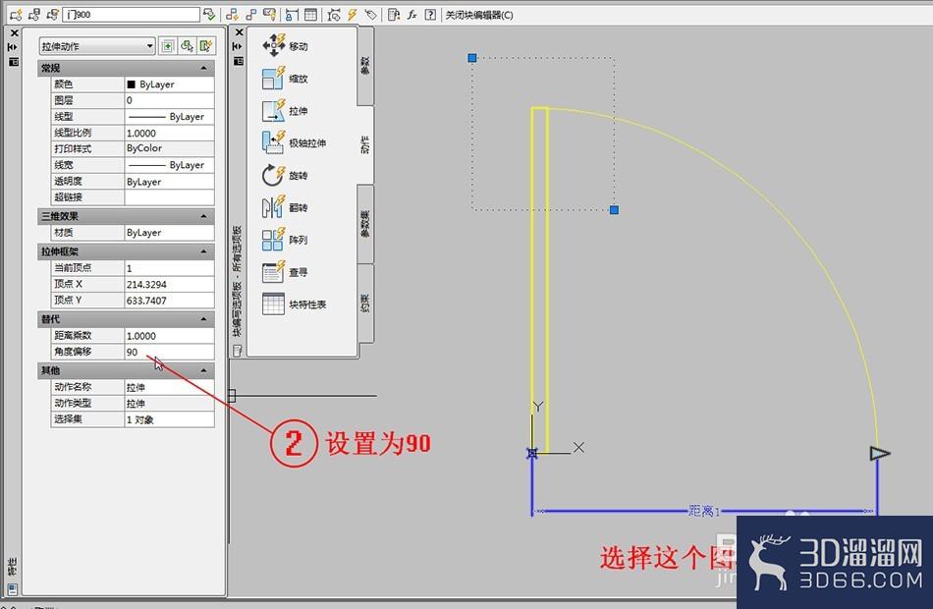This screenshot has width=933, height=609.
Task: Select the 移动 move action
Action: coord(286,46)
